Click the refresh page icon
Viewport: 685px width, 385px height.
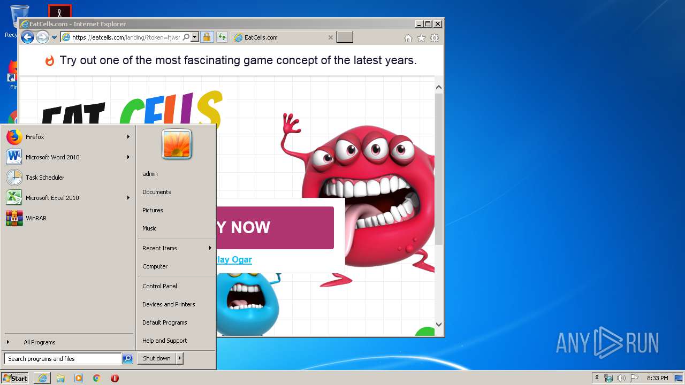(x=222, y=37)
